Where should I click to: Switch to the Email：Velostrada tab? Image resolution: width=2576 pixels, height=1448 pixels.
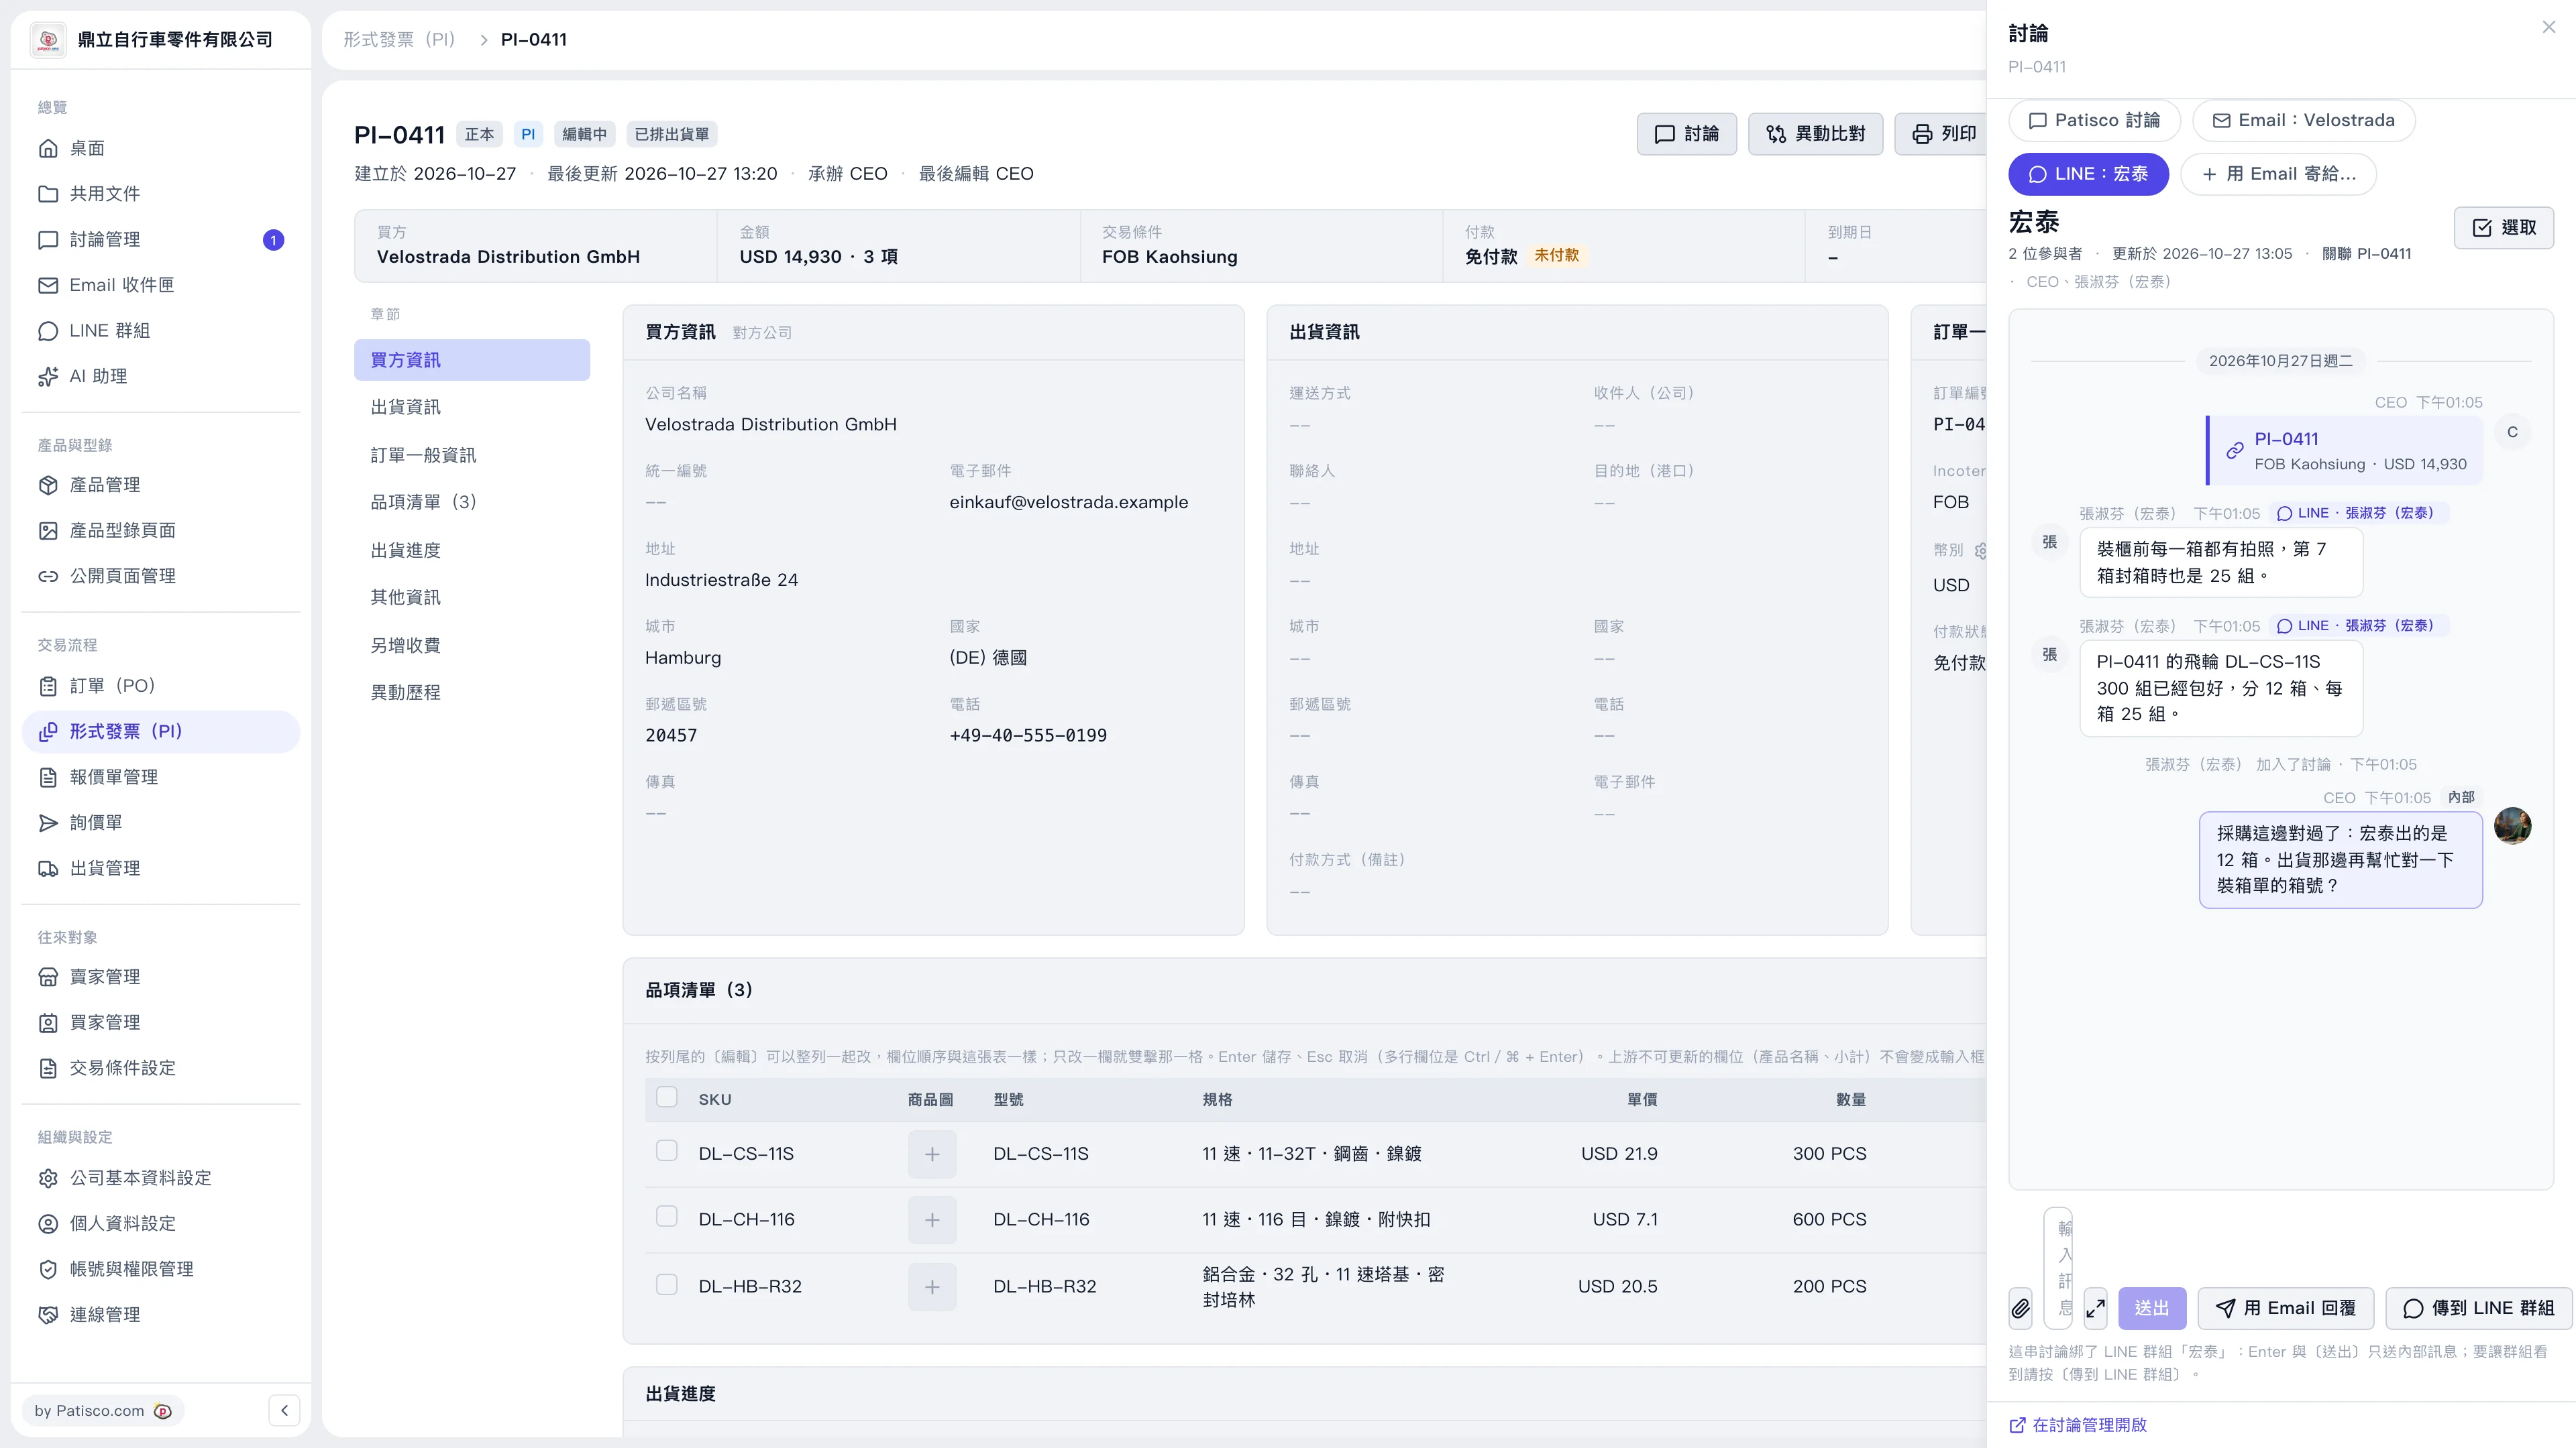pos(2303,121)
